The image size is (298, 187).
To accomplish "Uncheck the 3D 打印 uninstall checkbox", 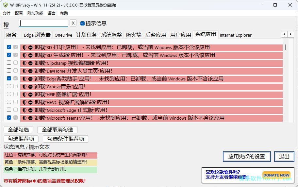I will [9, 47].
